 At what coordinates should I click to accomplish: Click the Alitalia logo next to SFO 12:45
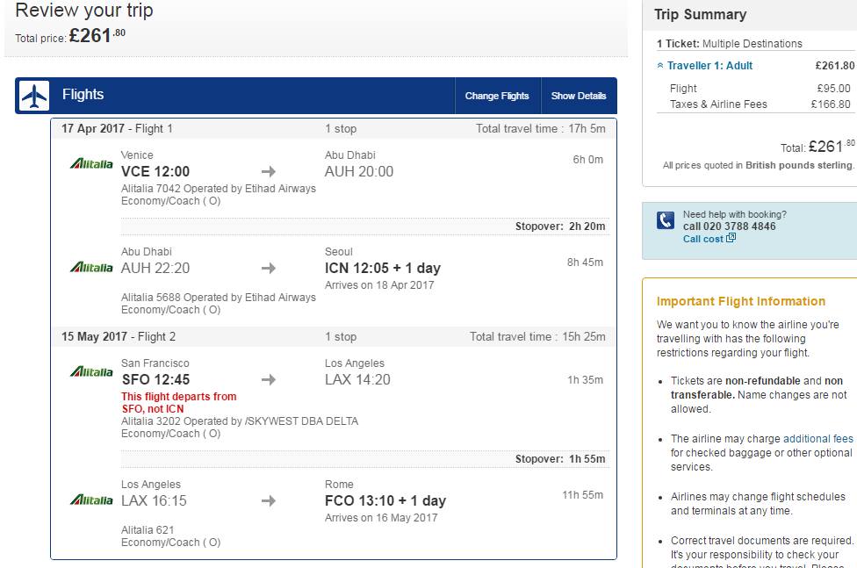tap(91, 372)
